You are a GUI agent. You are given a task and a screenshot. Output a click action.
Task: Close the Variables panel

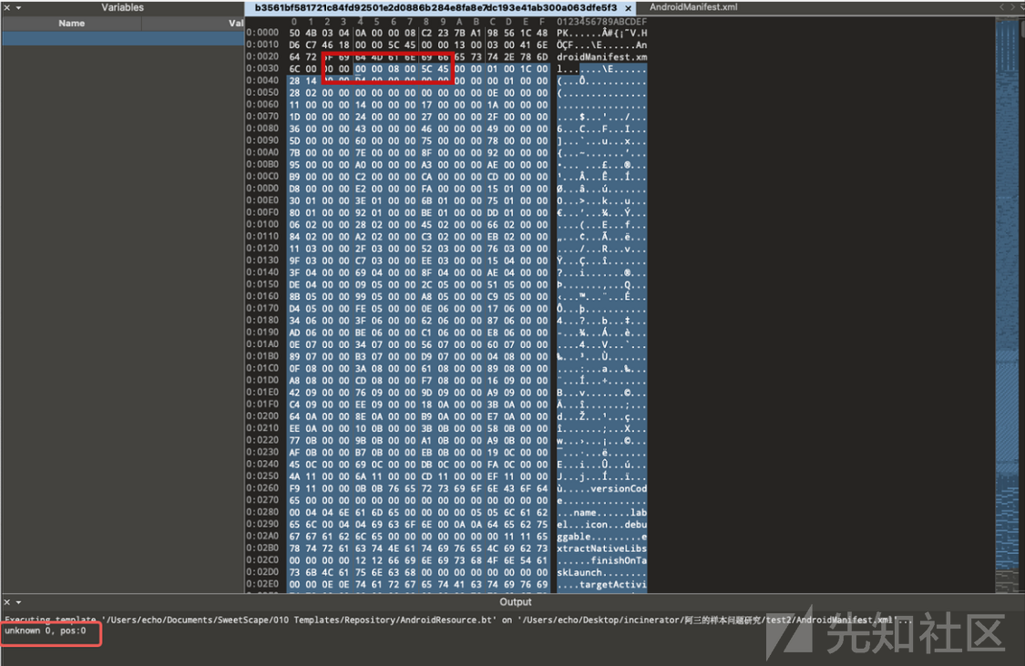click(x=5, y=7)
